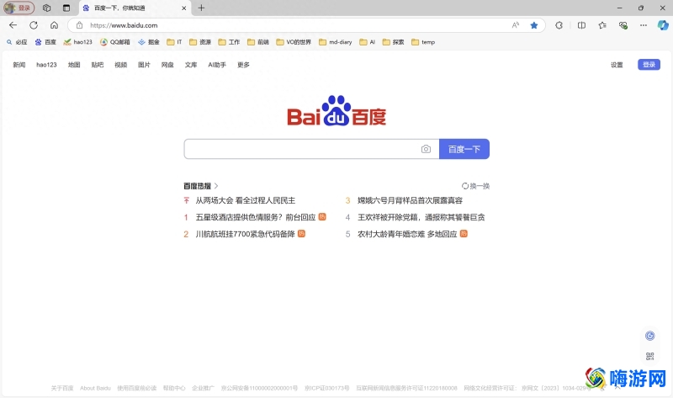
Task: Open the Edge settings ellipsis menu
Action: [x=643, y=25]
